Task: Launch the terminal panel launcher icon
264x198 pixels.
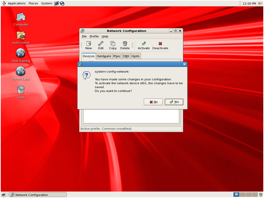Action: pos(57,3)
